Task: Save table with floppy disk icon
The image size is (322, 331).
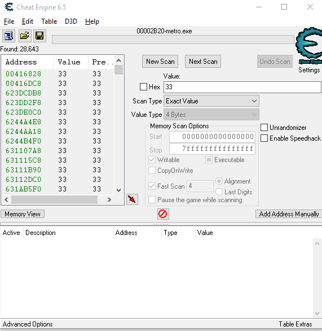Action: coord(39,36)
